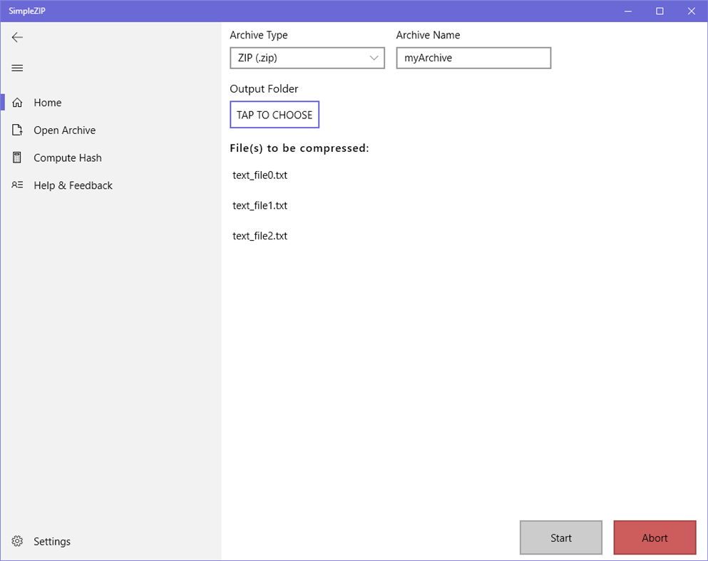Screen dimensions: 708x561
Task: Select Help & Feedback in the sidebar
Action: point(73,185)
